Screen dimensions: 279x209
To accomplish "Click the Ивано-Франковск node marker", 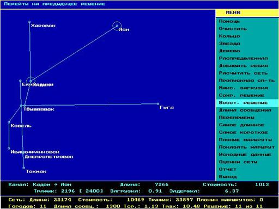I will tap(9, 148).
